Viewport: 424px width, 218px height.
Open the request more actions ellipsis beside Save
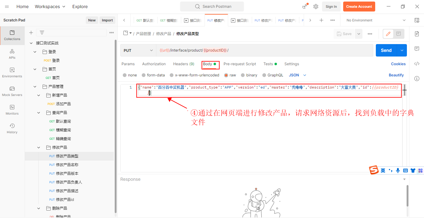[370, 34]
